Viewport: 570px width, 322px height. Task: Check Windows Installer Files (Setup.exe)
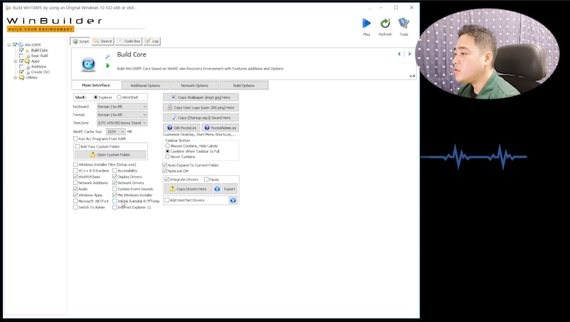click(x=76, y=165)
